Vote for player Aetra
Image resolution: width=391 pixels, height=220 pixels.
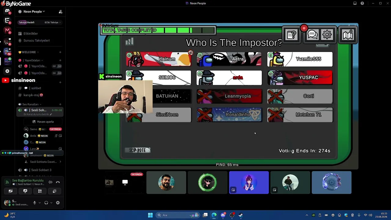(229, 59)
